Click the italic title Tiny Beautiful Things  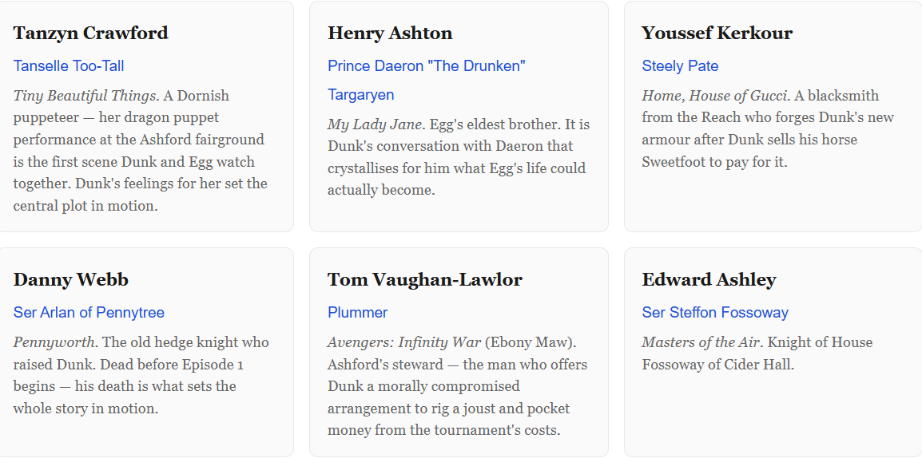point(85,96)
